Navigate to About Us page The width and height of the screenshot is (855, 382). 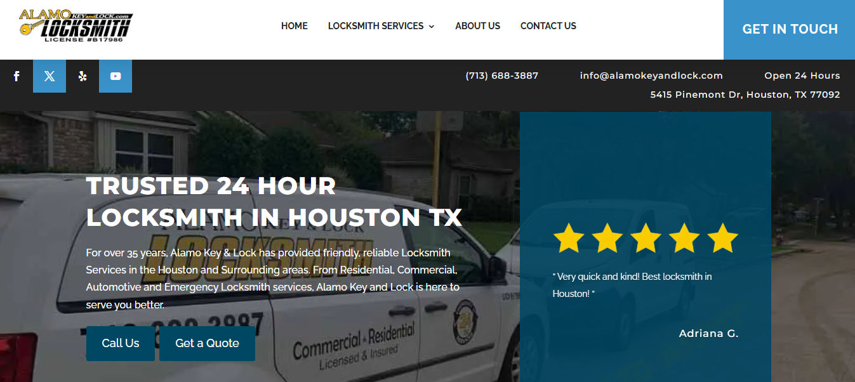[477, 26]
